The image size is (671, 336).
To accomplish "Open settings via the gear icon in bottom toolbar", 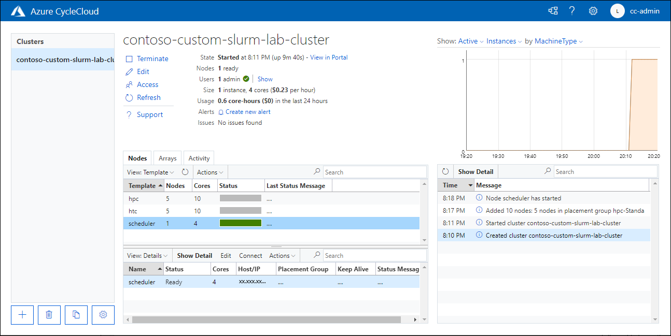I will [x=103, y=315].
